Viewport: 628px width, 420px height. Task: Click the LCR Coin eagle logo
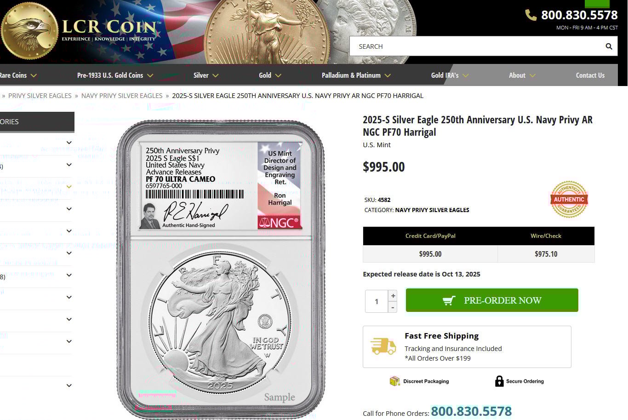tap(29, 31)
